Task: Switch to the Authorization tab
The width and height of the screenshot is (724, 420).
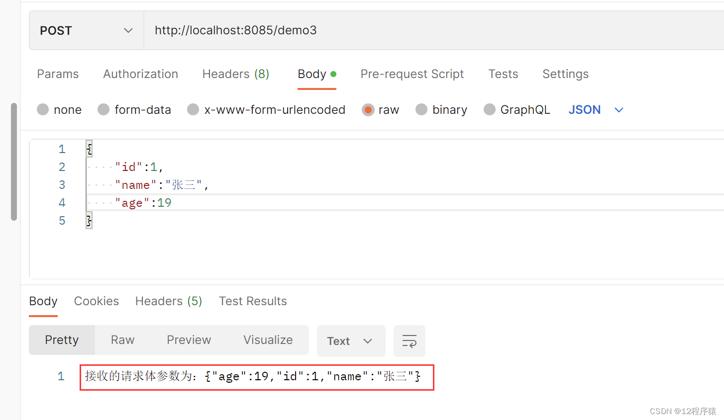Action: 140,74
